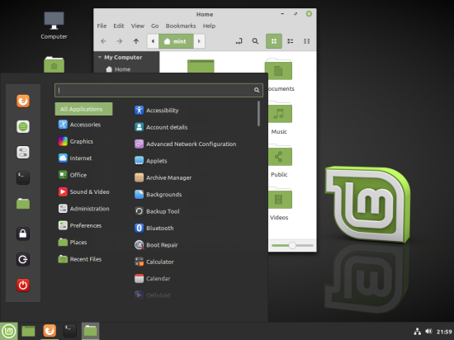Collapse My Computer sidebar section

click(100, 57)
